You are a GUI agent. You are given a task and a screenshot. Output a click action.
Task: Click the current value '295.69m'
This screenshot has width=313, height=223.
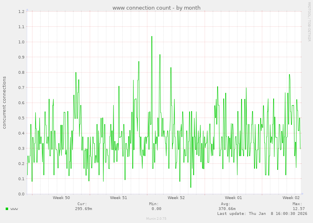click(x=84, y=209)
